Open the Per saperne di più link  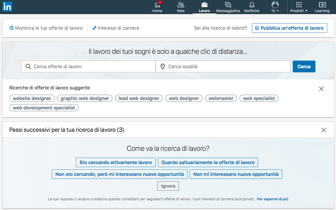point(272,199)
